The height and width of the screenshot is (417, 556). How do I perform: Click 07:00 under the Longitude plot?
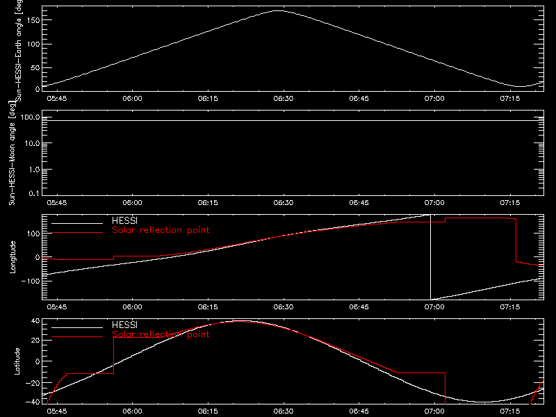434,306
